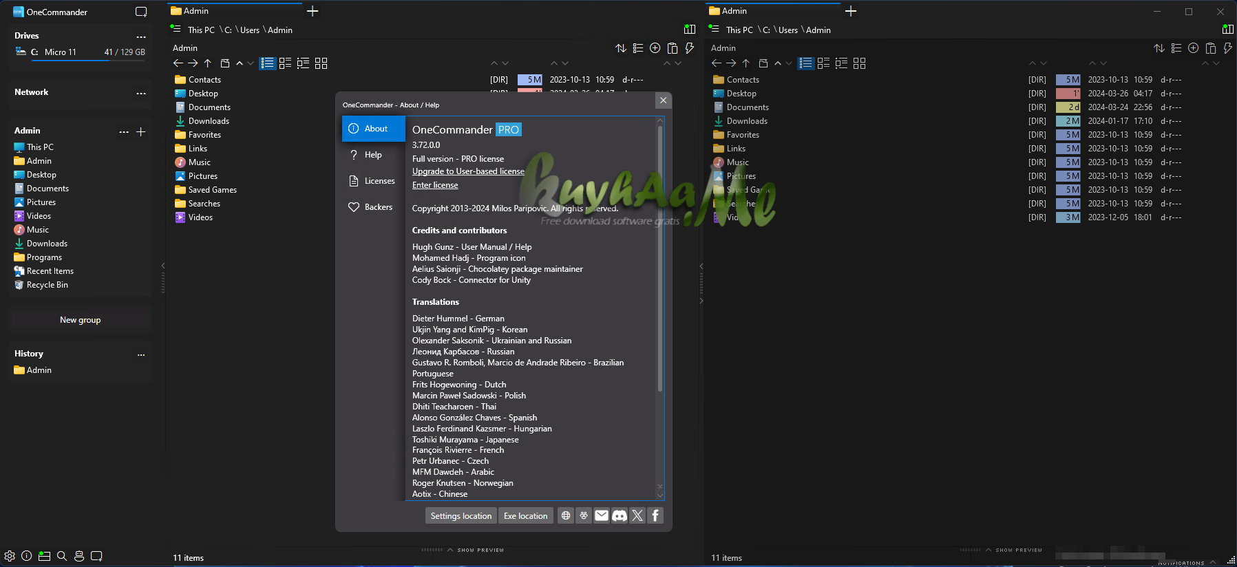
Task: Click the Settings location button
Action: coord(461,515)
